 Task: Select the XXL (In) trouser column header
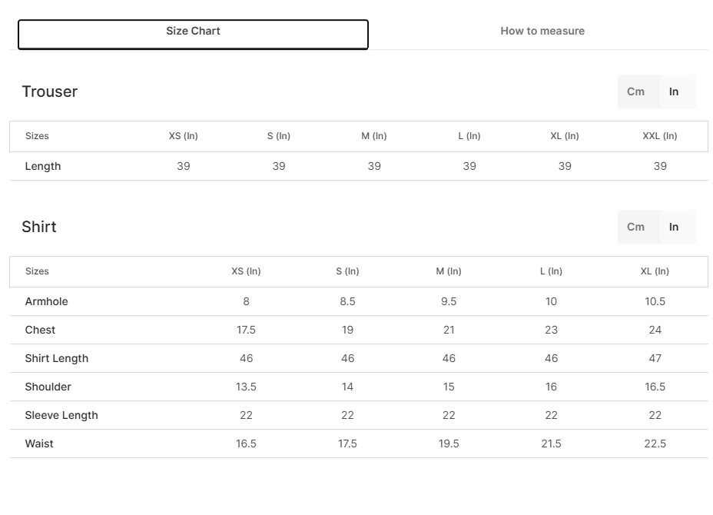point(660,136)
